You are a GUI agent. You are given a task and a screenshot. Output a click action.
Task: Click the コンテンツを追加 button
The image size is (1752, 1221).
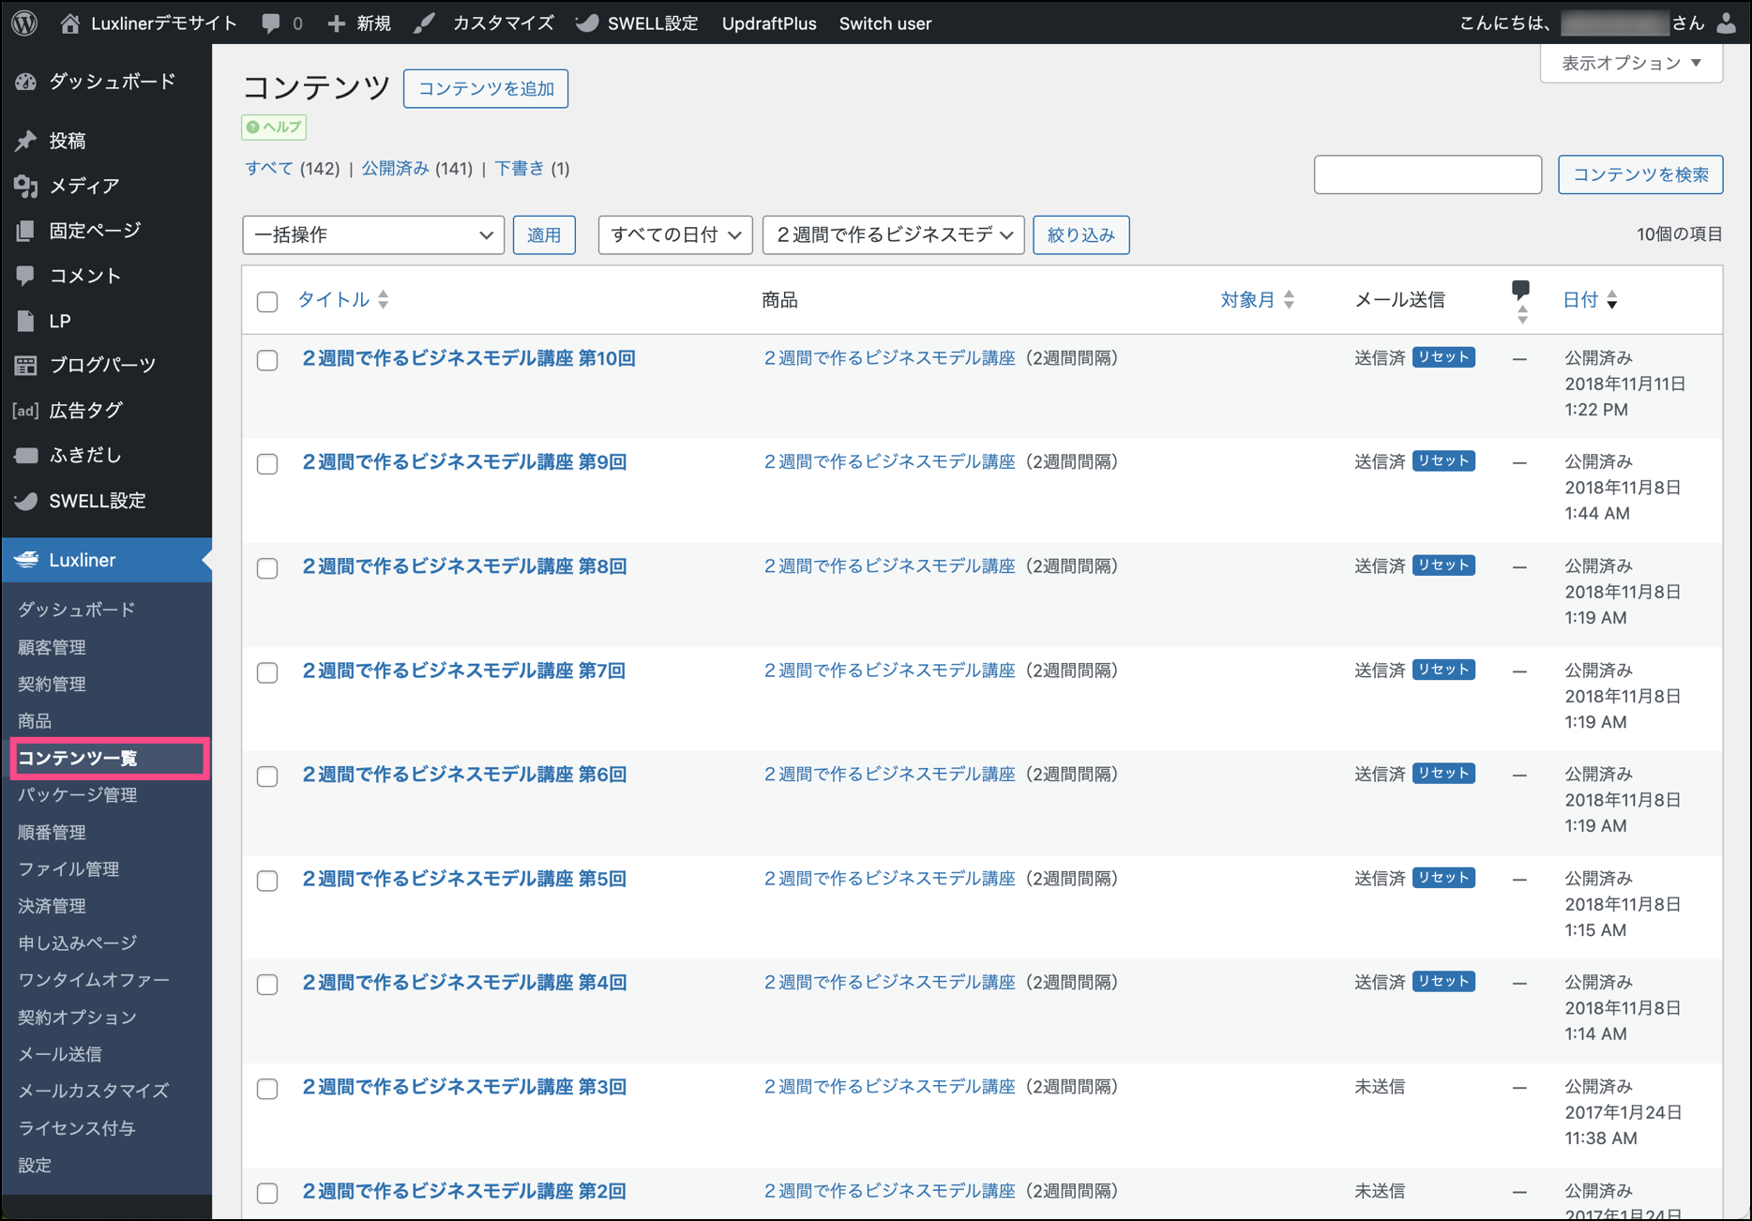[485, 89]
